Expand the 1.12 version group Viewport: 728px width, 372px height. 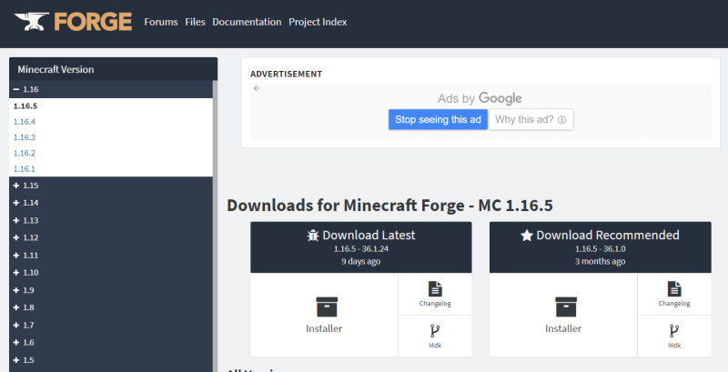click(x=110, y=237)
